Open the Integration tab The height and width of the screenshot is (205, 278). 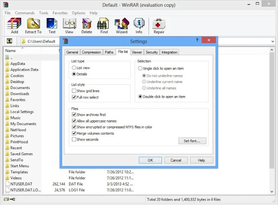tap(169, 52)
